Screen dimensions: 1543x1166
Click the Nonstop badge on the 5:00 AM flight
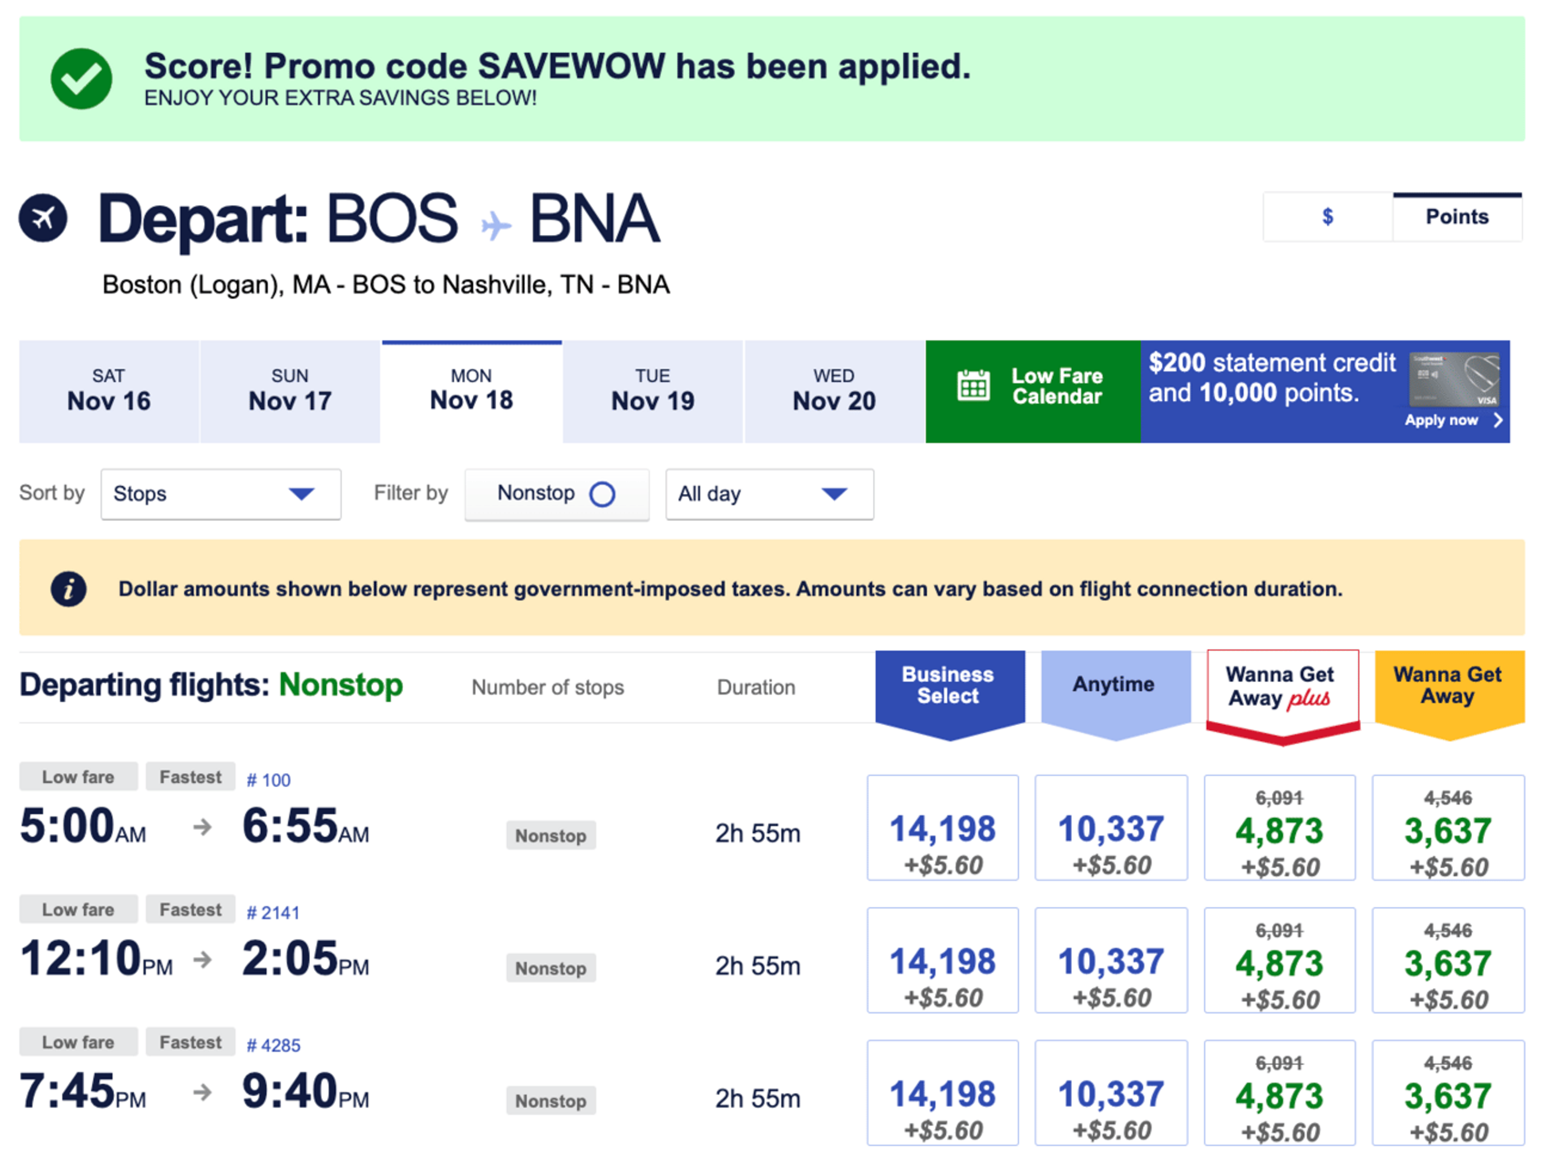coord(551,836)
